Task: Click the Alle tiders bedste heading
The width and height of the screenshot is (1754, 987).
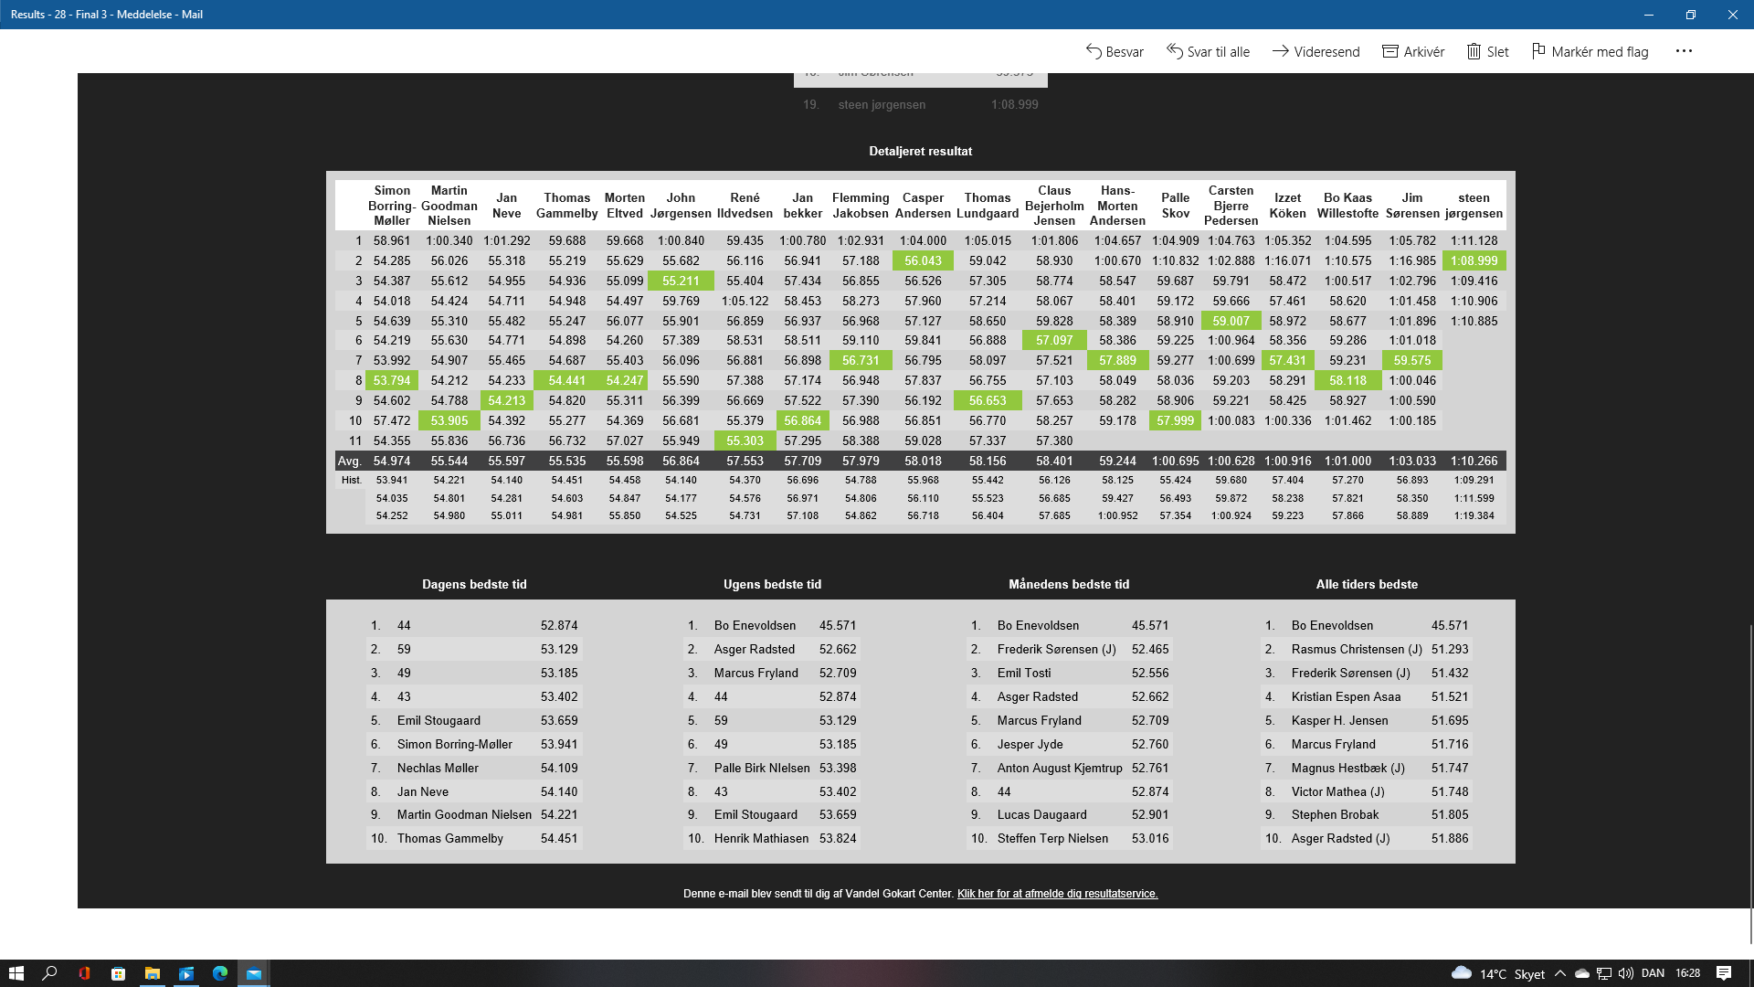Action: (x=1367, y=584)
